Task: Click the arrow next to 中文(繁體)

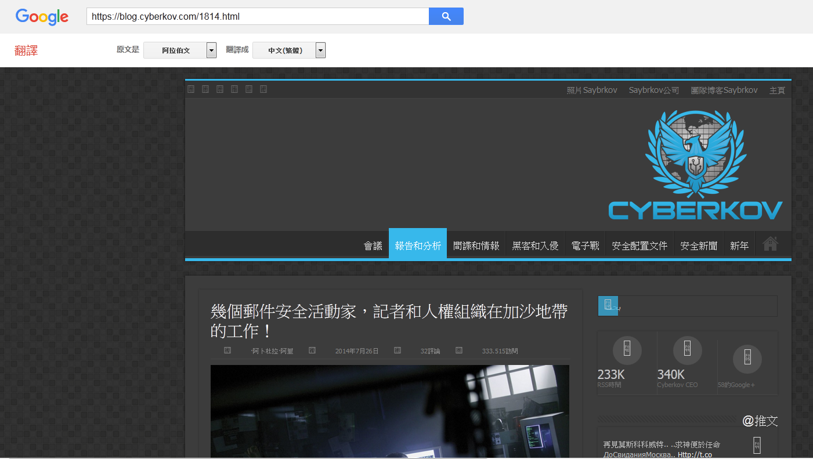Action: [320, 50]
